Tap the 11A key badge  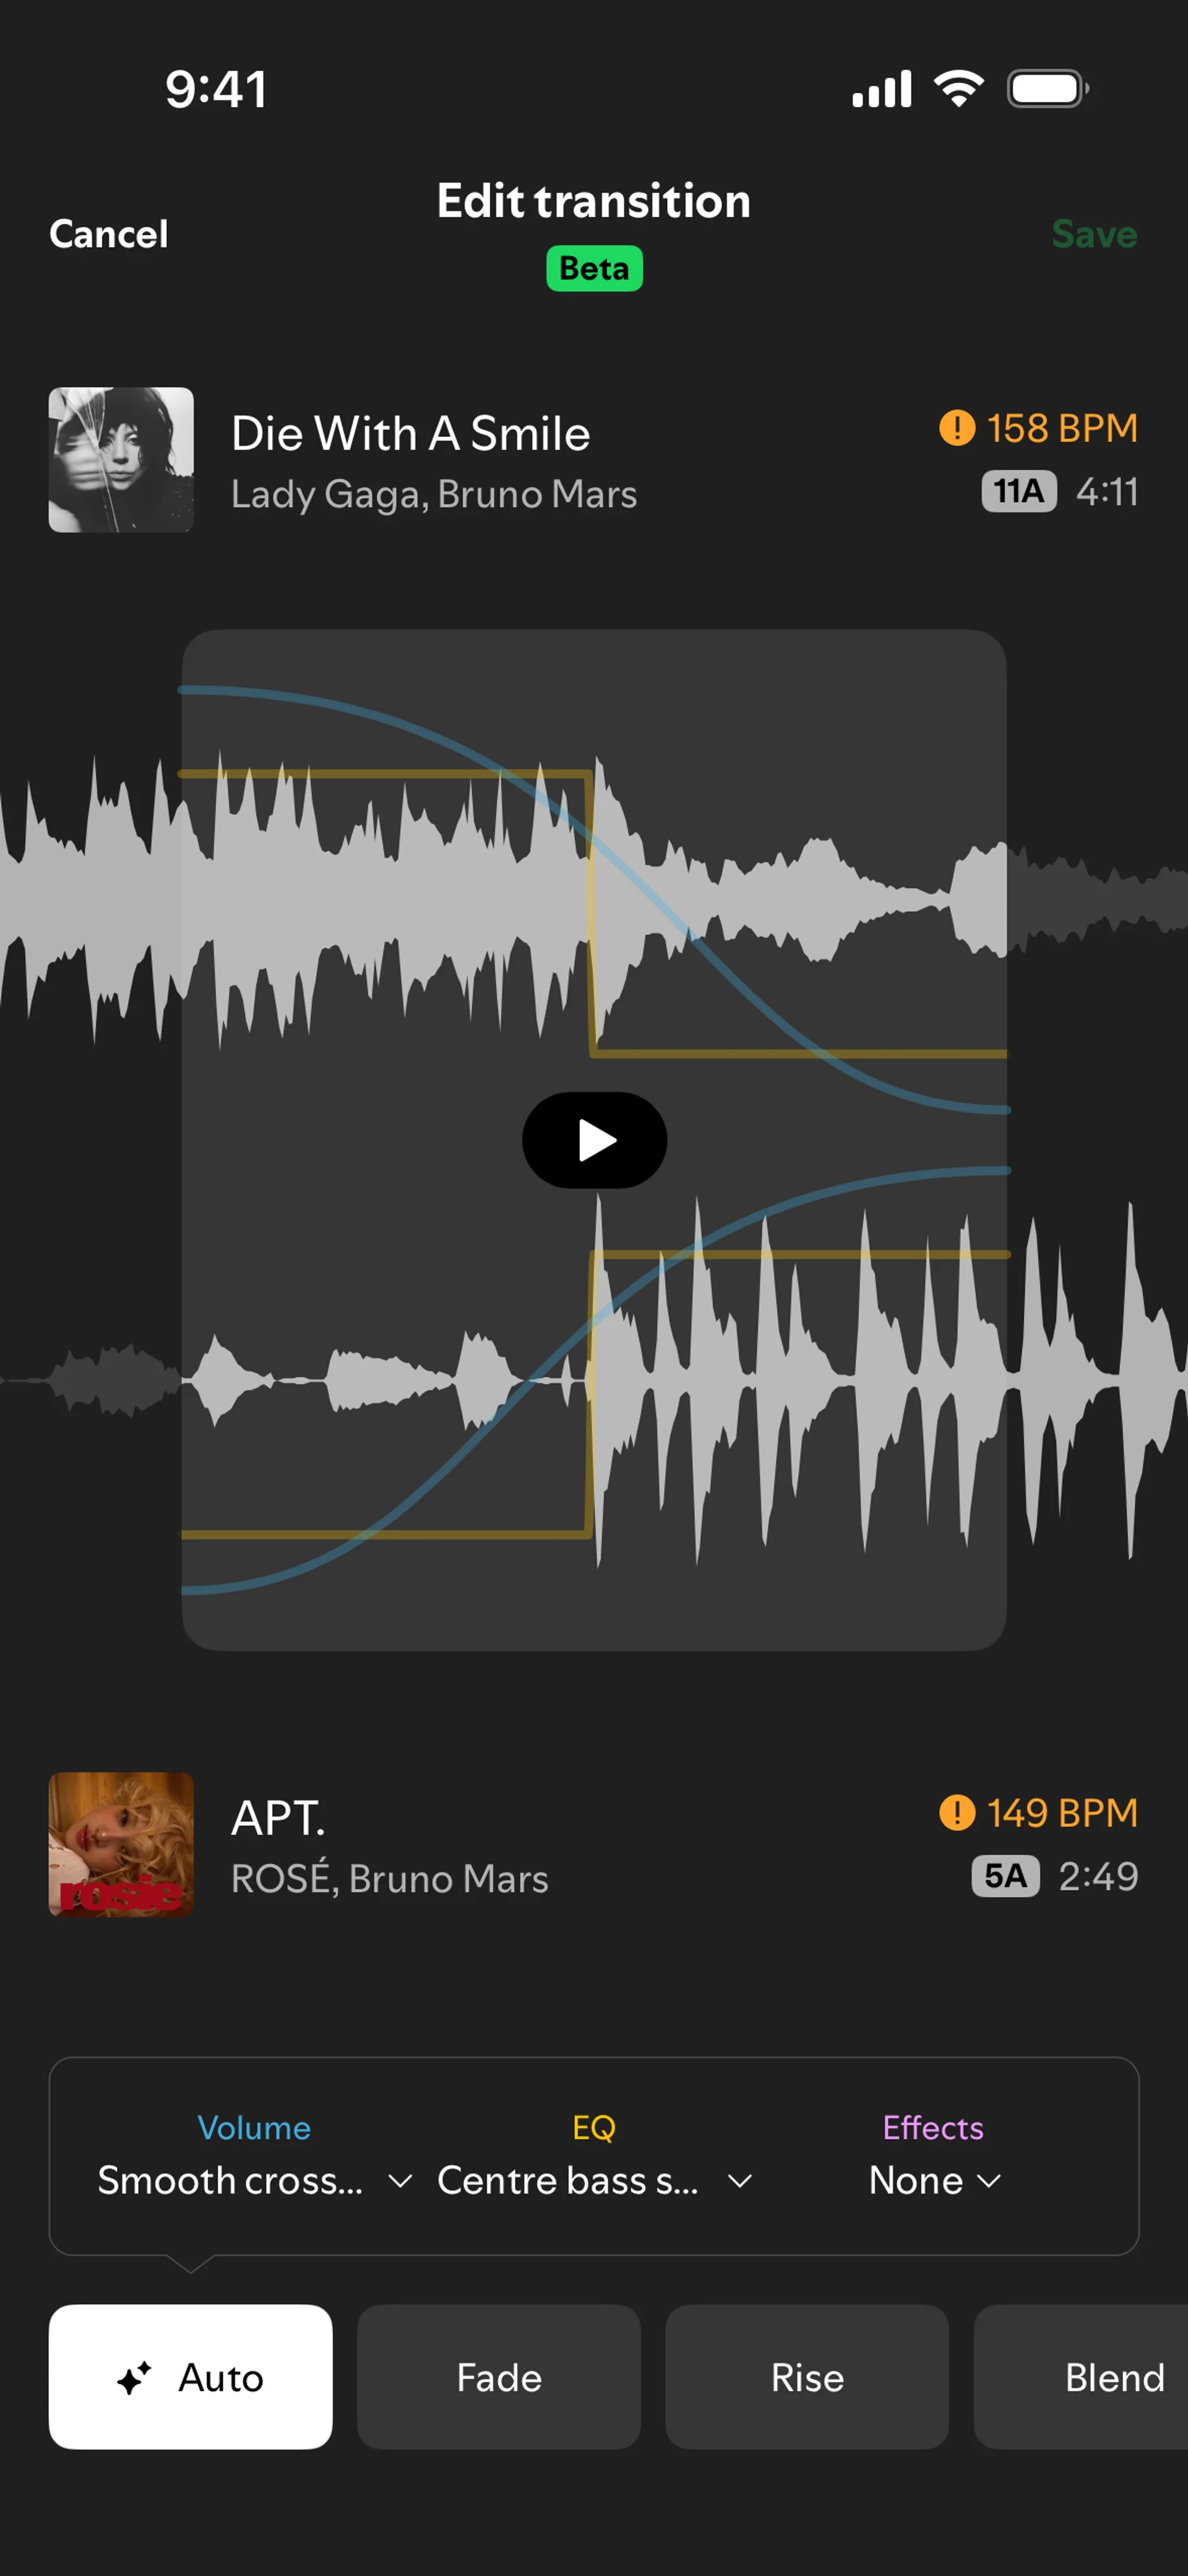(x=1019, y=491)
